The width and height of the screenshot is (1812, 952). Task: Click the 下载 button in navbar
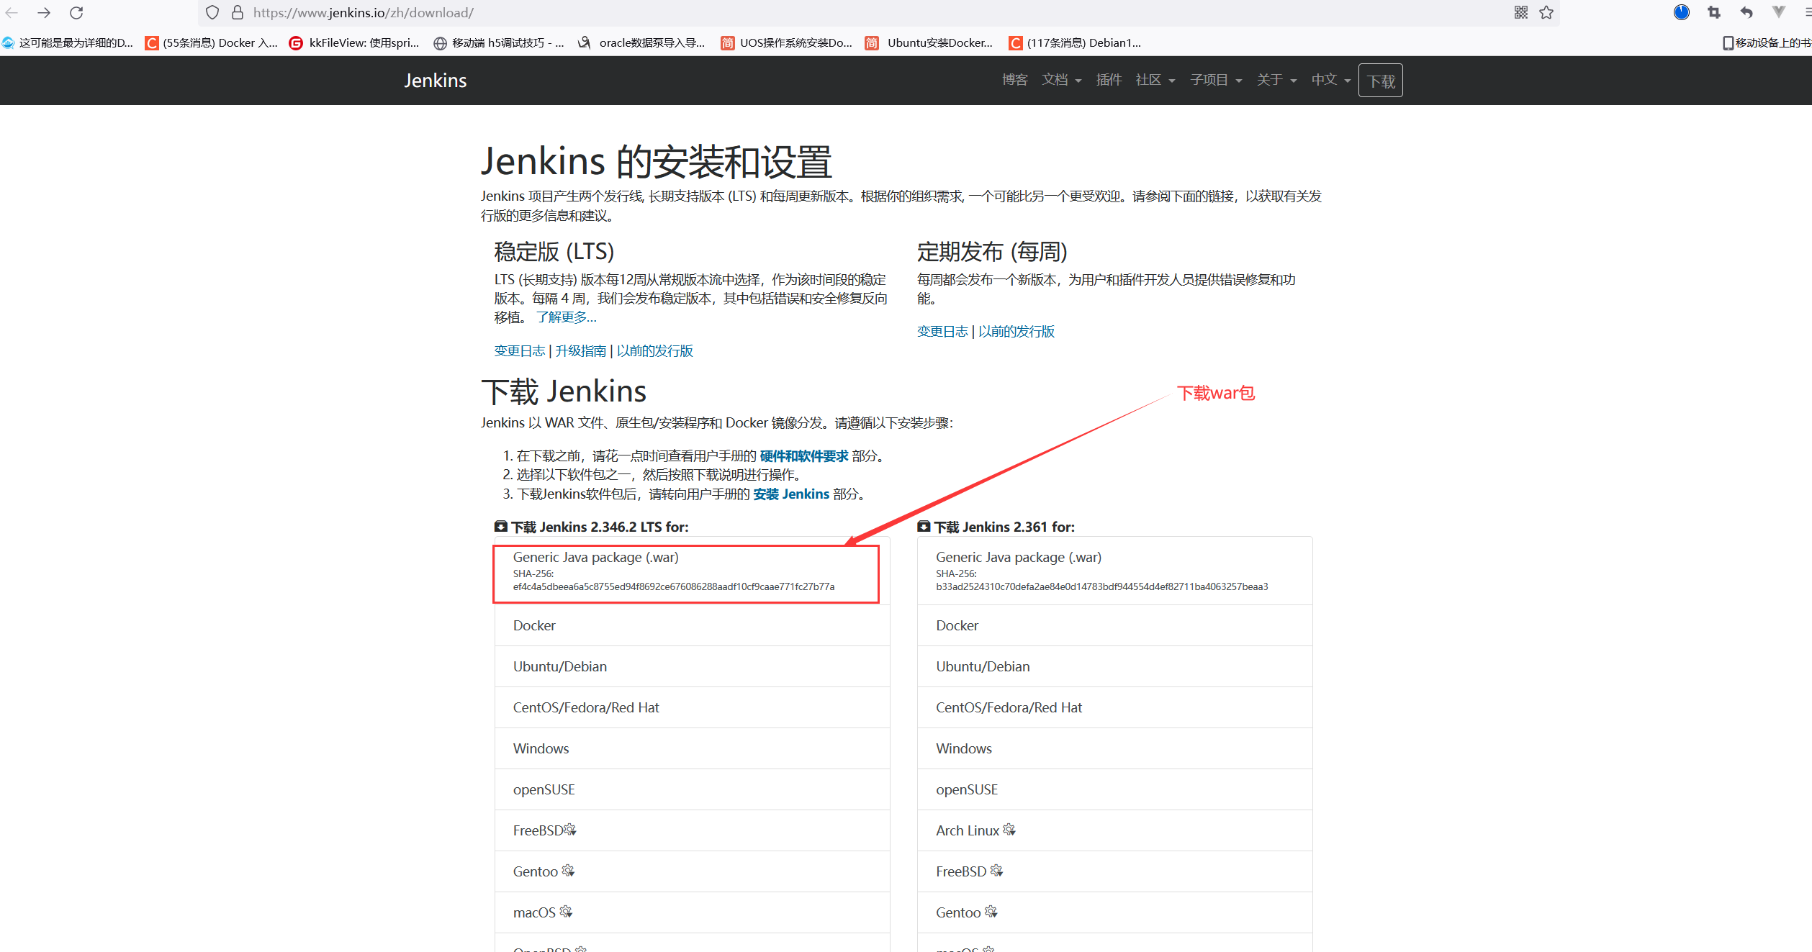1380,81
